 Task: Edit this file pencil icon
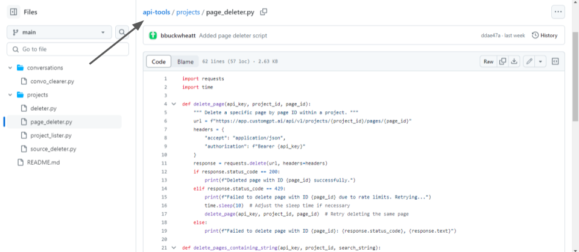529,62
